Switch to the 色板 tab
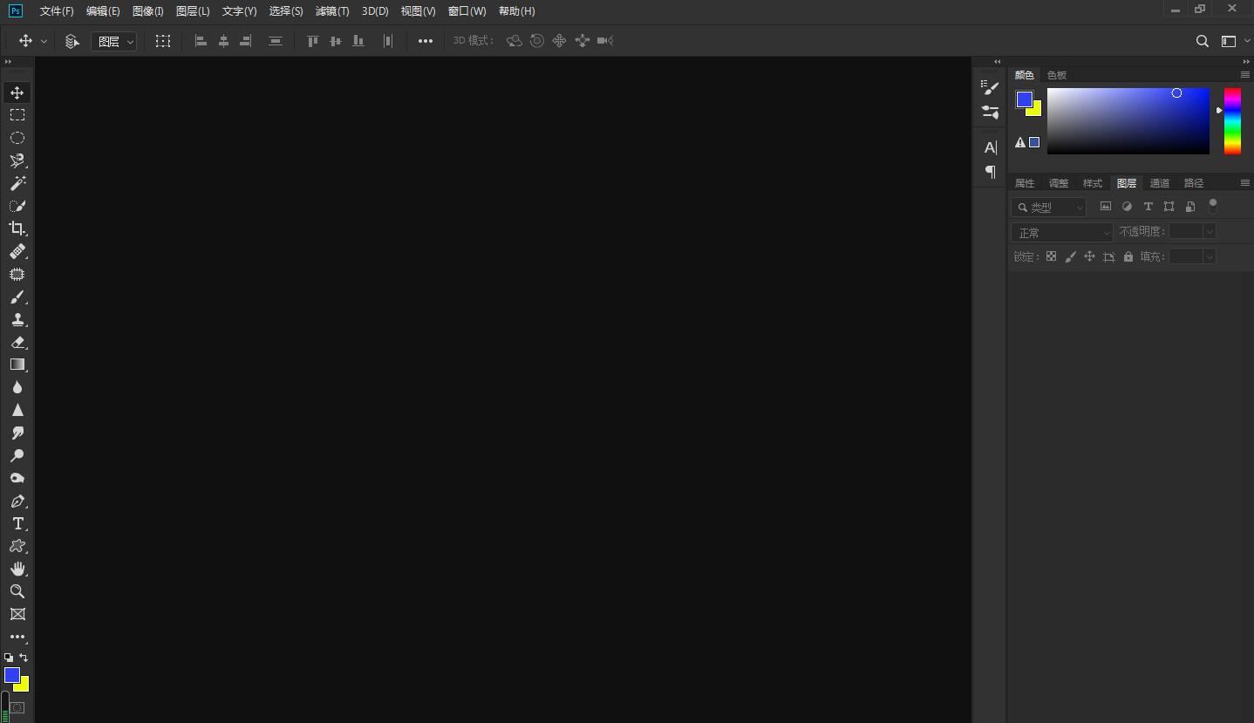Viewport: 1254px width, 723px height. point(1057,75)
